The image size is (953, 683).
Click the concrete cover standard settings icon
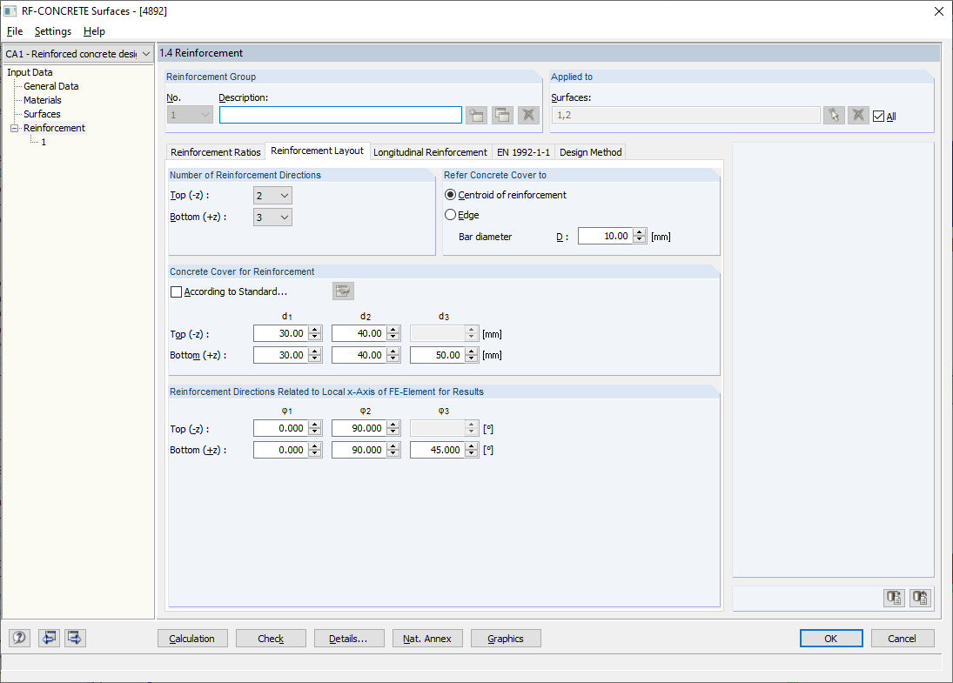coord(344,291)
